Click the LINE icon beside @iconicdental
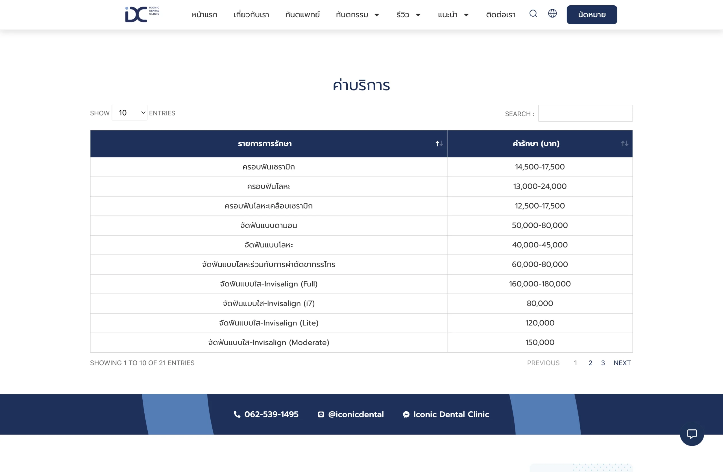 click(x=321, y=414)
